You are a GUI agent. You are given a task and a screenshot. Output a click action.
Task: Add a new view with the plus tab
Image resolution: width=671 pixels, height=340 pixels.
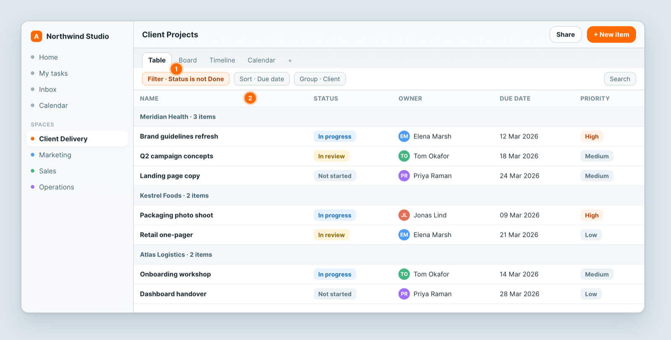click(290, 61)
